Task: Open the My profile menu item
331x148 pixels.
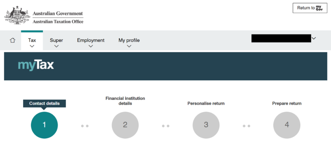Action: click(x=129, y=40)
